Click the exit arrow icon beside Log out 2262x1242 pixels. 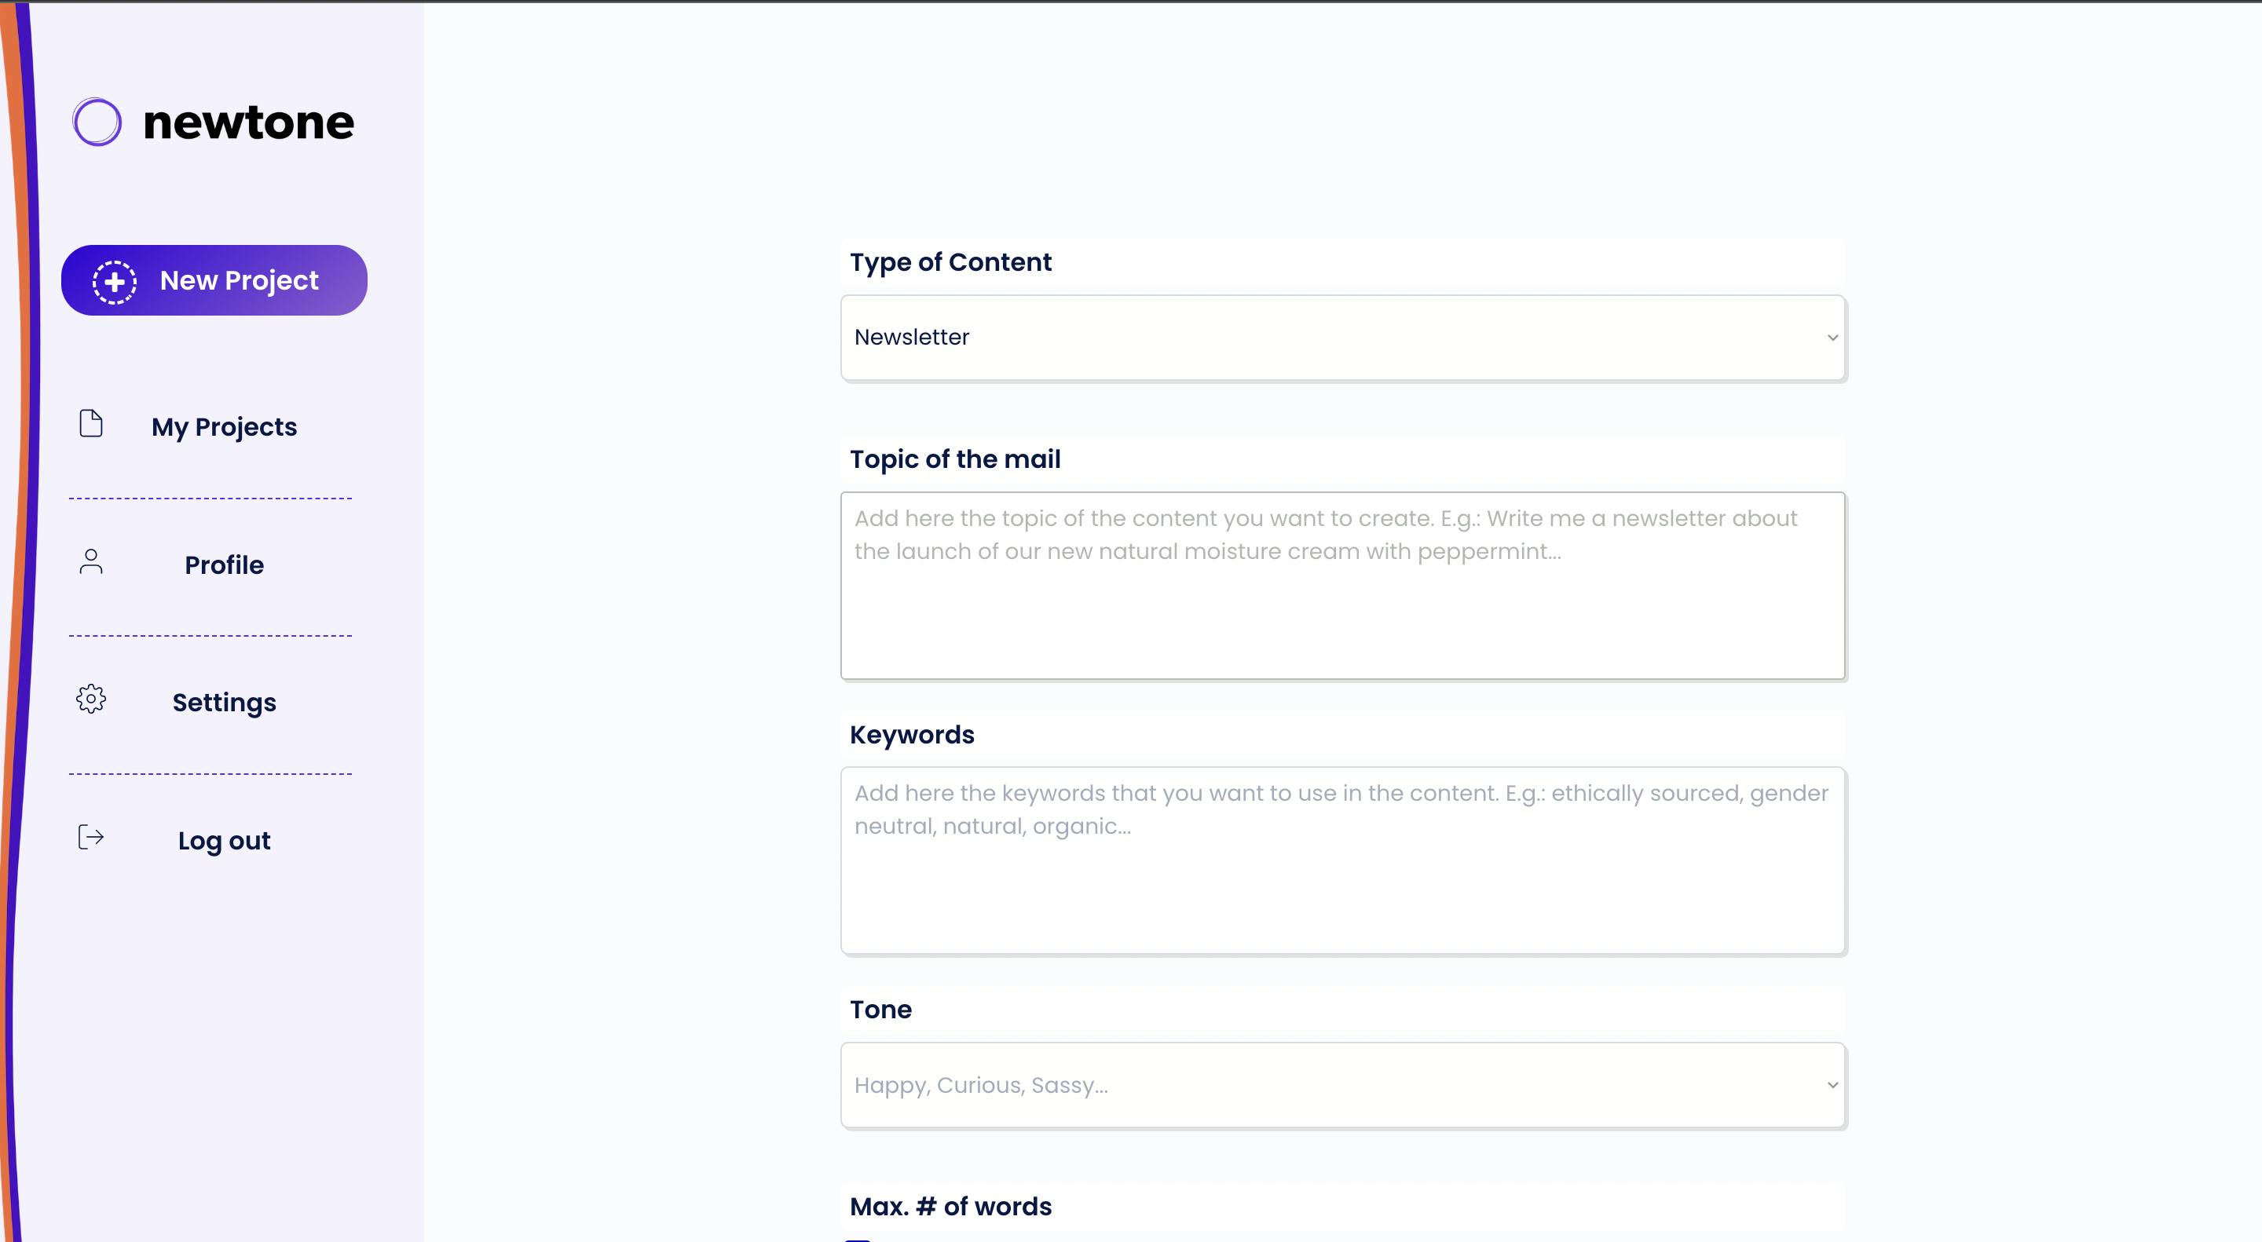[x=91, y=838]
